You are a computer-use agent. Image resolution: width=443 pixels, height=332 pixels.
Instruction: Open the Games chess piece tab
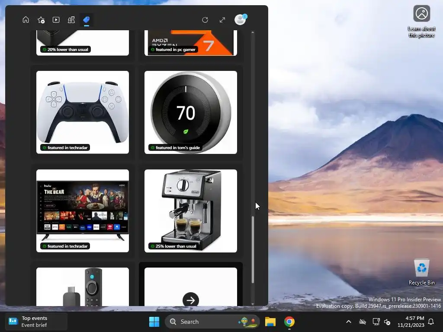[x=71, y=20]
